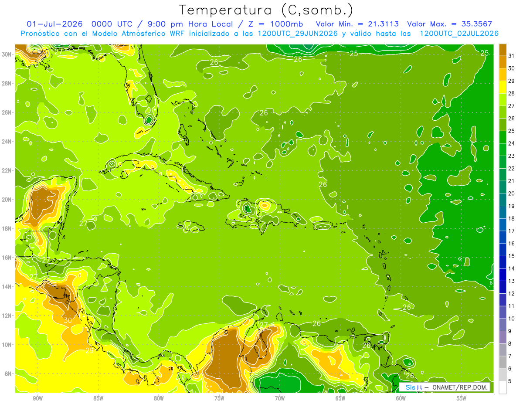The image size is (523, 404).
Task: Click the "29" contour label near 10N
Action: 89,350
